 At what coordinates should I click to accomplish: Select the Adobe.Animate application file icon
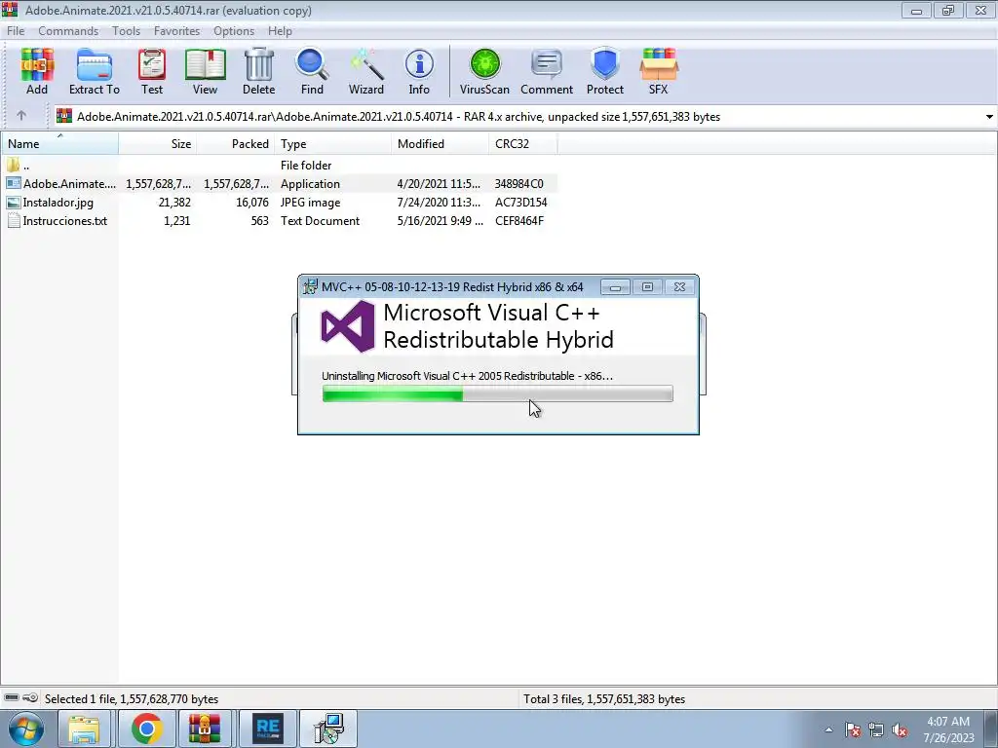click(14, 184)
